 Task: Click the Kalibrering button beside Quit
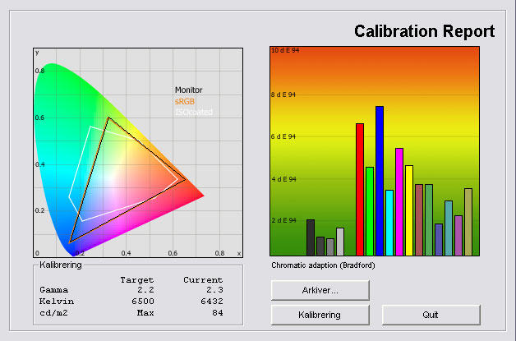[320, 315]
